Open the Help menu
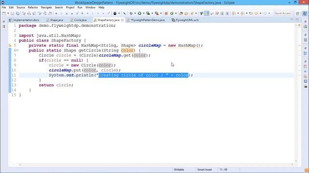This screenshot has width=309, height=173. (x=101, y=8)
